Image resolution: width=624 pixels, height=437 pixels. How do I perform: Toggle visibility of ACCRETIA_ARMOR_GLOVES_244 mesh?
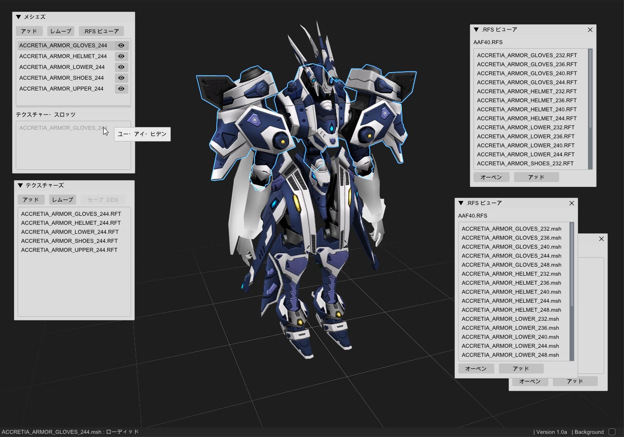click(x=121, y=46)
